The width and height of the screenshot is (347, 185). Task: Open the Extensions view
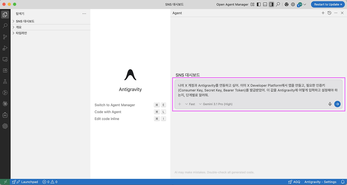click(5, 70)
